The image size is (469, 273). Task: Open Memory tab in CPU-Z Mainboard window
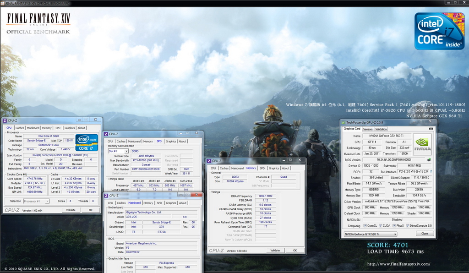pos(148,203)
